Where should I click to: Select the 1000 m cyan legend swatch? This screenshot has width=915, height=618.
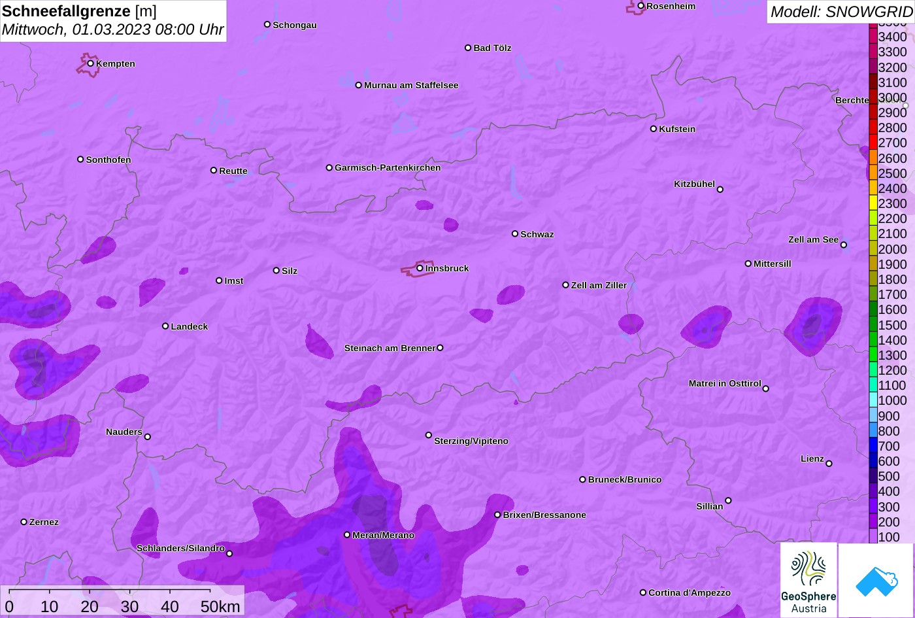(873, 400)
